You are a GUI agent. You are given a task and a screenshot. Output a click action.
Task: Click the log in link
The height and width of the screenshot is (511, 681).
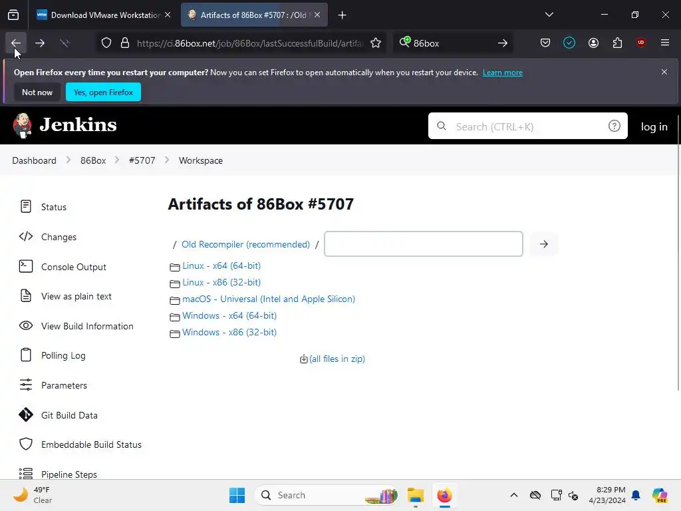[654, 126]
